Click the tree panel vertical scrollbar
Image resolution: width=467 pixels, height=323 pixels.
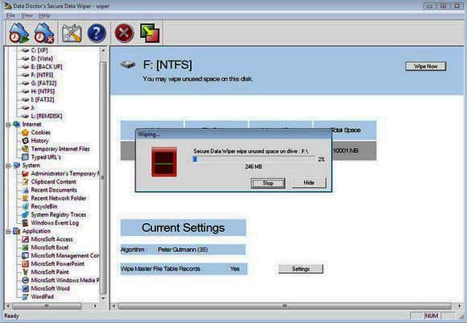click(x=103, y=174)
